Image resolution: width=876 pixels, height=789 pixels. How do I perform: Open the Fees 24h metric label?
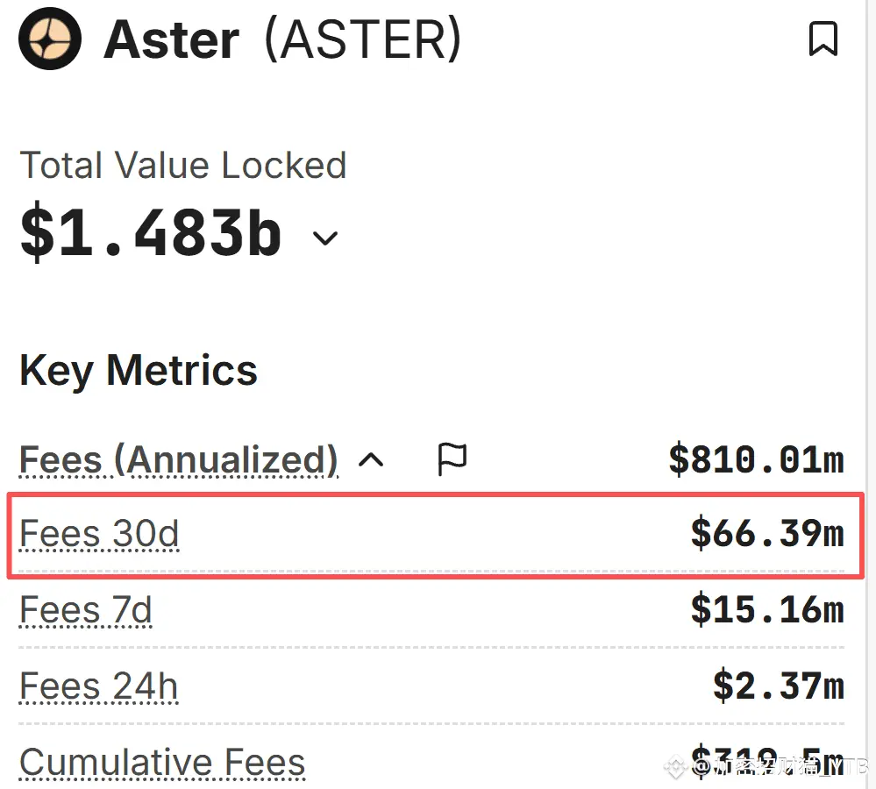point(99,686)
